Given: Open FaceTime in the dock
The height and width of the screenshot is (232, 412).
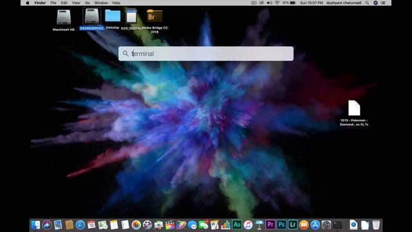Looking at the screenshot, I should coord(203,225).
